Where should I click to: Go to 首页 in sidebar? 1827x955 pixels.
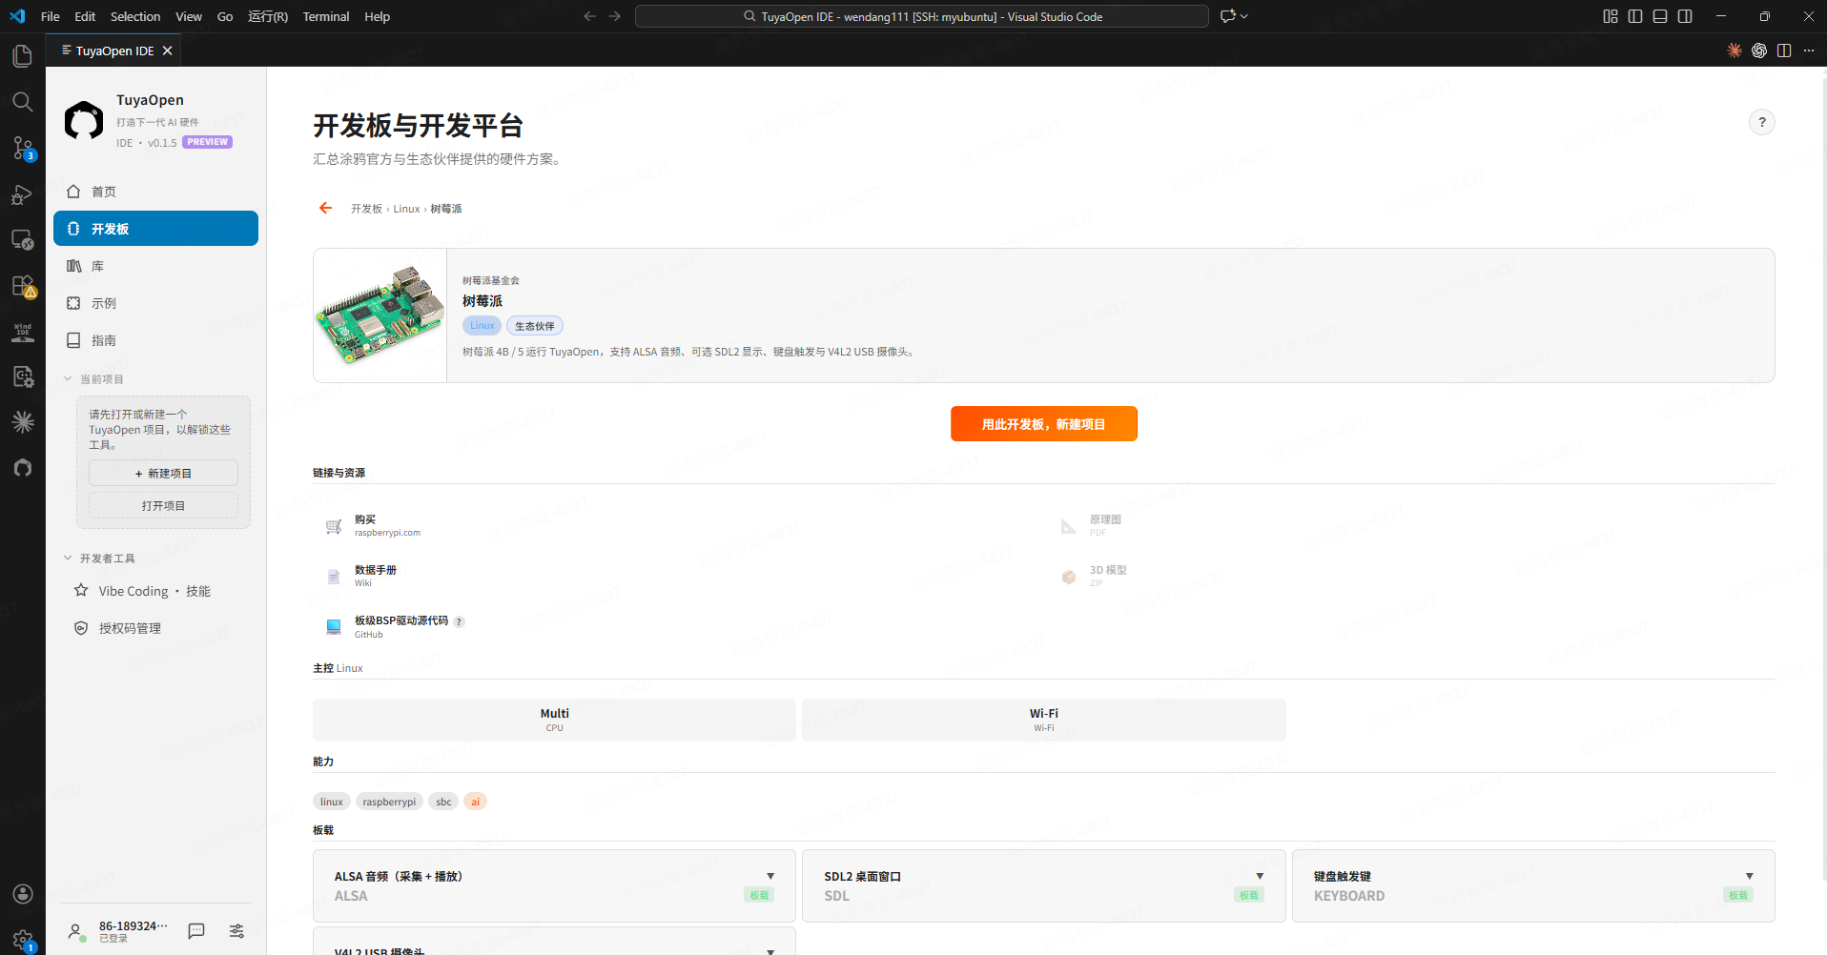155,192
